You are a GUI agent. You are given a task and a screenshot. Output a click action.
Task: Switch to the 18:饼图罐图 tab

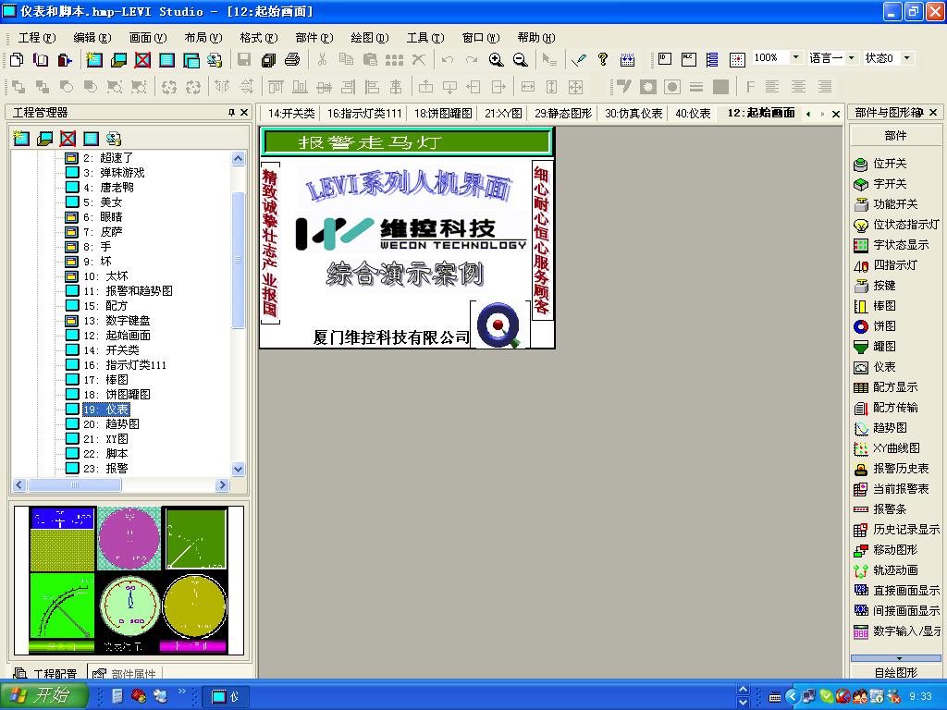[x=443, y=114]
